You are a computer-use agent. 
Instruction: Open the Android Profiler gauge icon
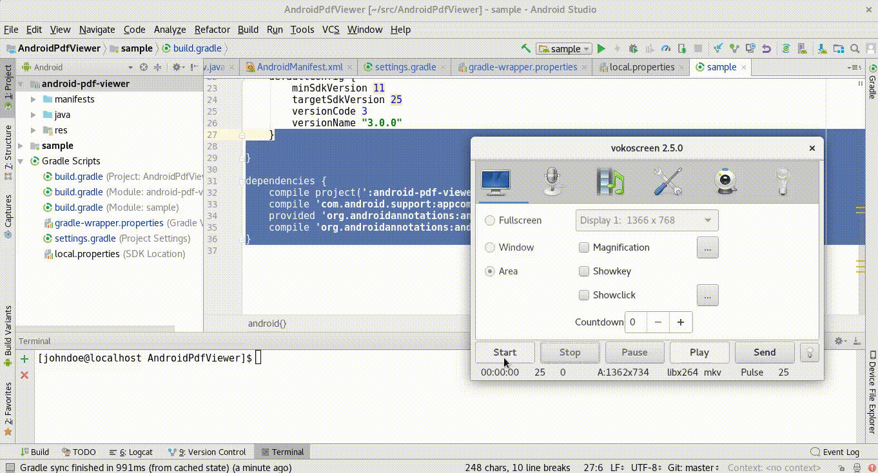[x=666, y=48]
